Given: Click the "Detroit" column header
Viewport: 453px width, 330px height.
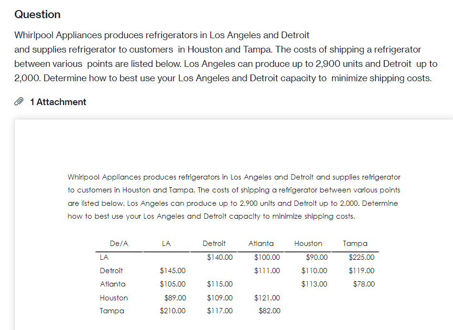Looking at the screenshot, I should [214, 244].
